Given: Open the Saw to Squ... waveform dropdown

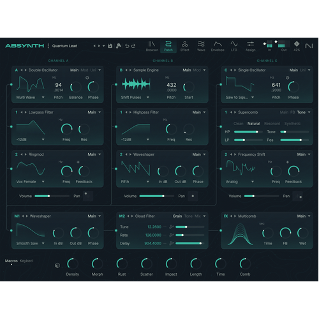Looking at the screenshot, I should point(240,97).
